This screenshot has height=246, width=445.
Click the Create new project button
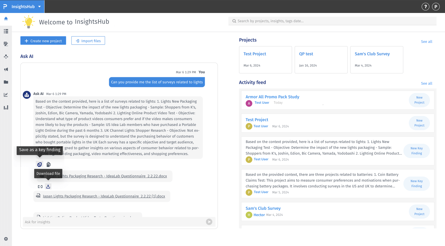(43, 41)
